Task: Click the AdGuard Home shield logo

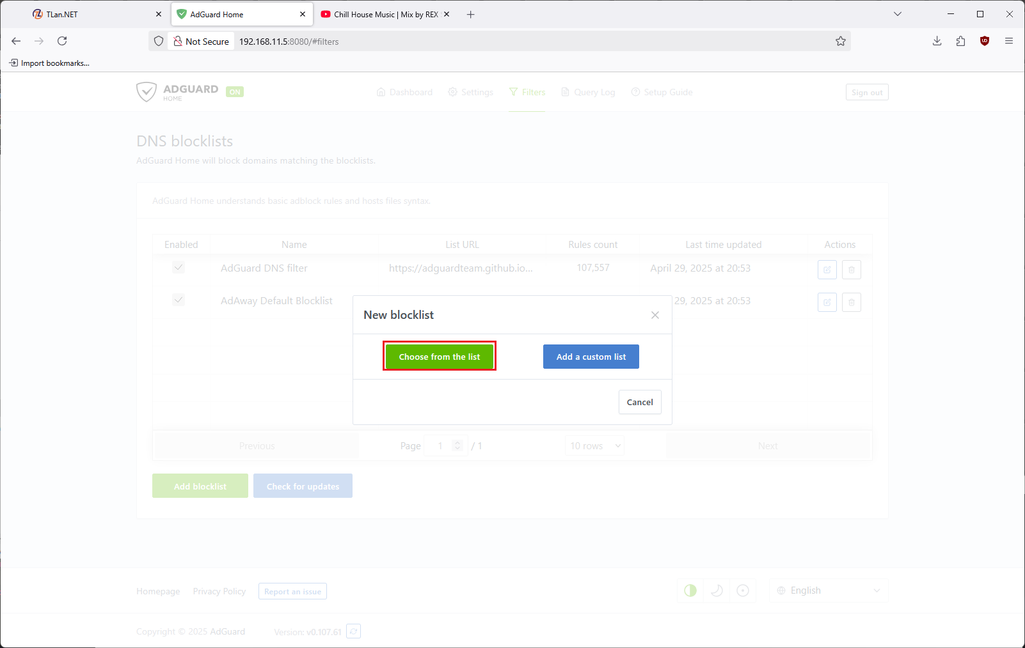Action: coord(147,91)
